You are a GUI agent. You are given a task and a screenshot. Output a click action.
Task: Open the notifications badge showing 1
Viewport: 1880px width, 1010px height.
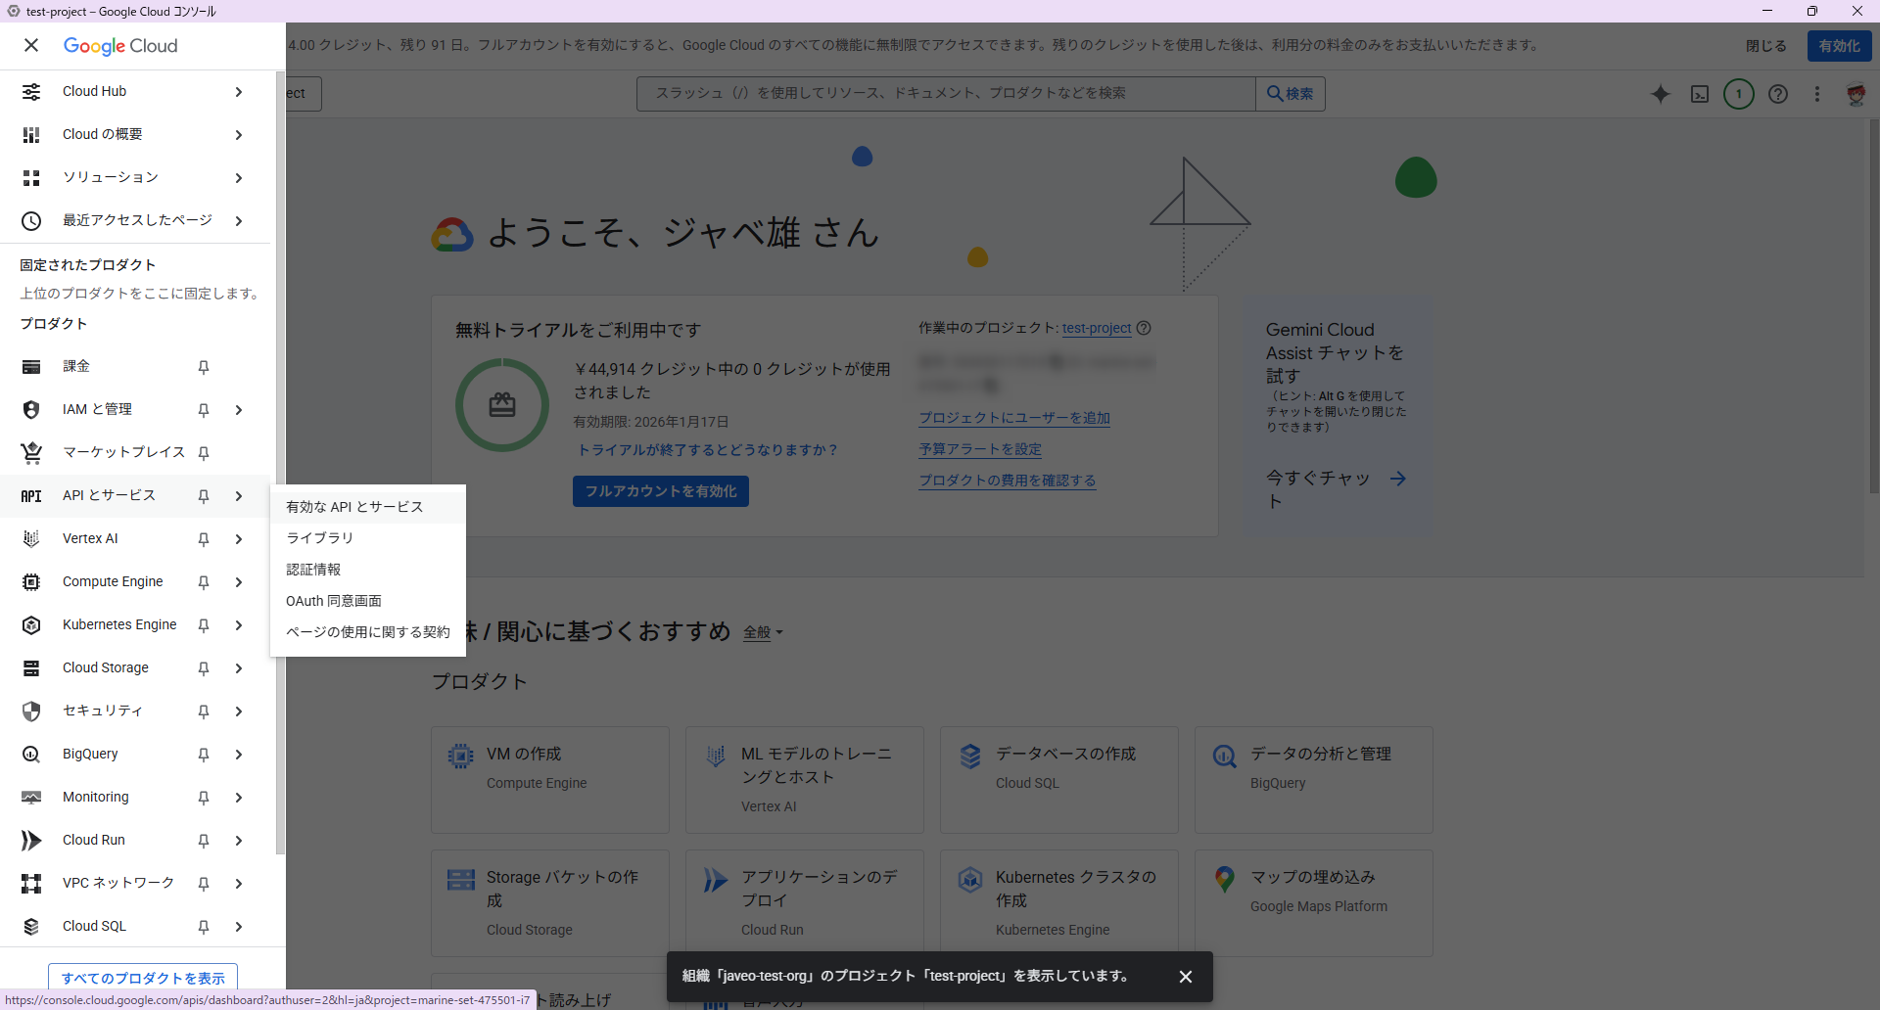pyautogui.click(x=1738, y=94)
